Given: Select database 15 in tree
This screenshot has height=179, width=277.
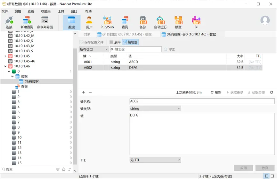Looking at the screenshot, I should [x=20, y=163].
